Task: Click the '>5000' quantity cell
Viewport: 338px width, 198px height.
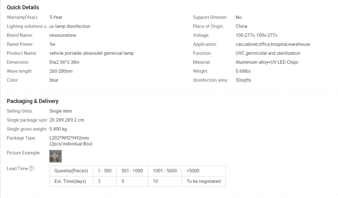Action: tap(204, 171)
